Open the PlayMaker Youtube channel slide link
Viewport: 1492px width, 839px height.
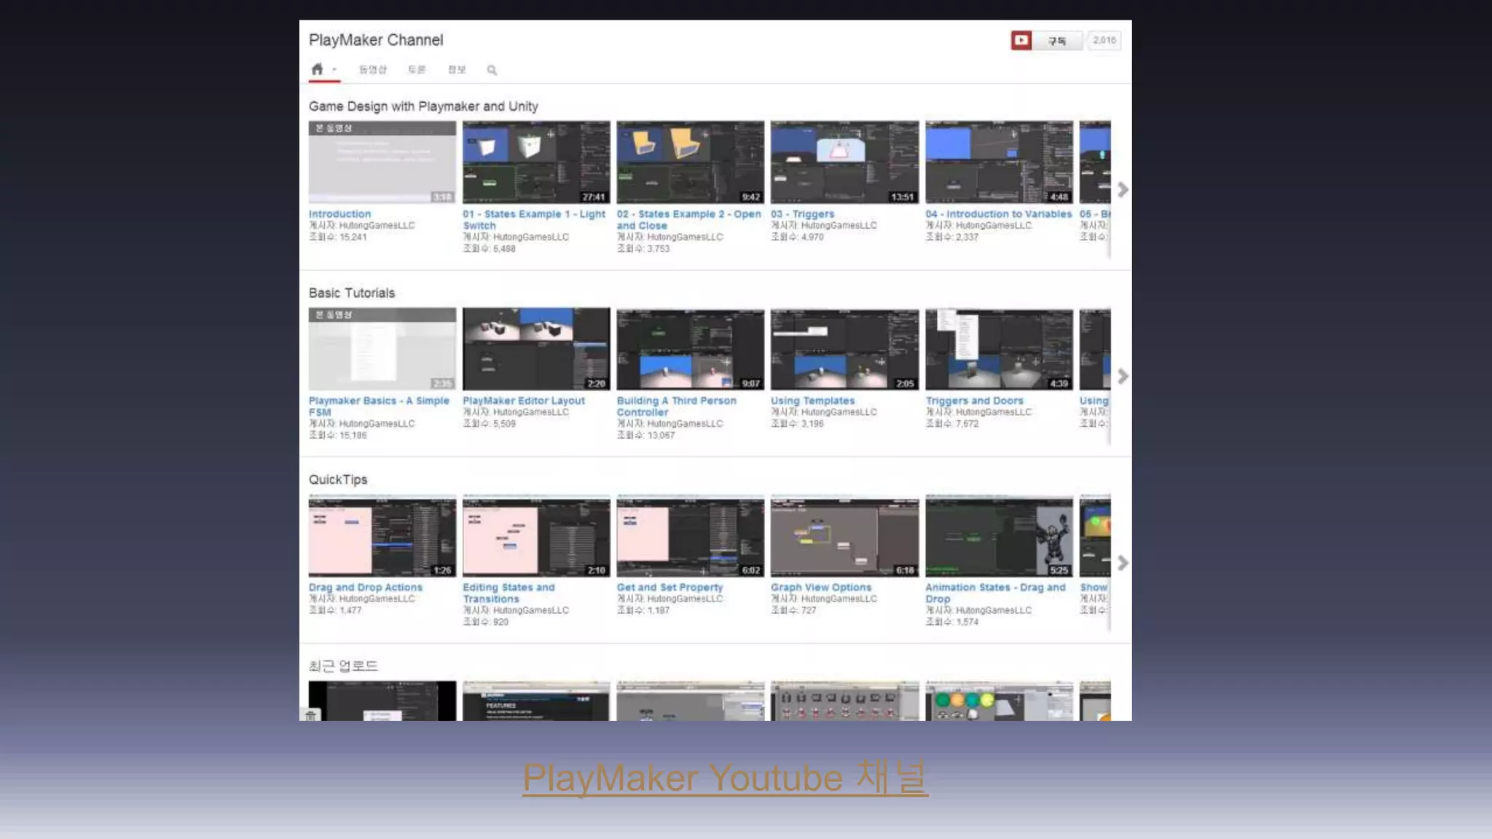pyautogui.click(x=725, y=778)
